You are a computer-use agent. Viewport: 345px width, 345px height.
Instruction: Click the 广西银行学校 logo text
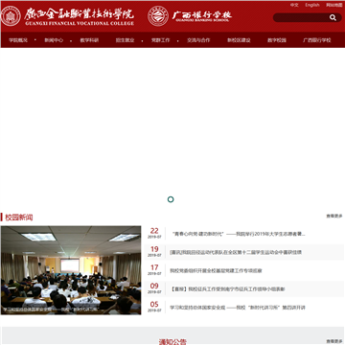tap(202, 16)
